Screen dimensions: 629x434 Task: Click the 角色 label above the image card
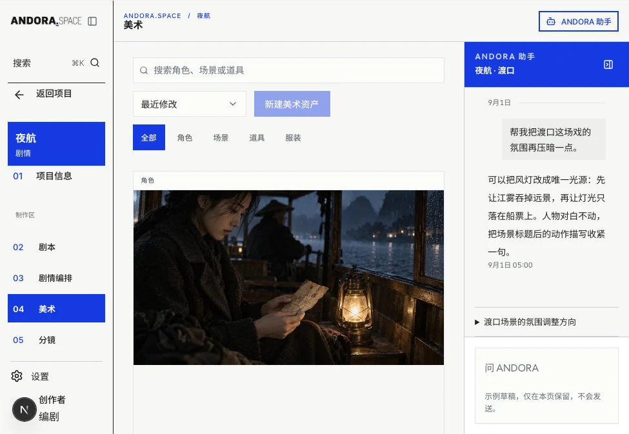tap(148, 181)
